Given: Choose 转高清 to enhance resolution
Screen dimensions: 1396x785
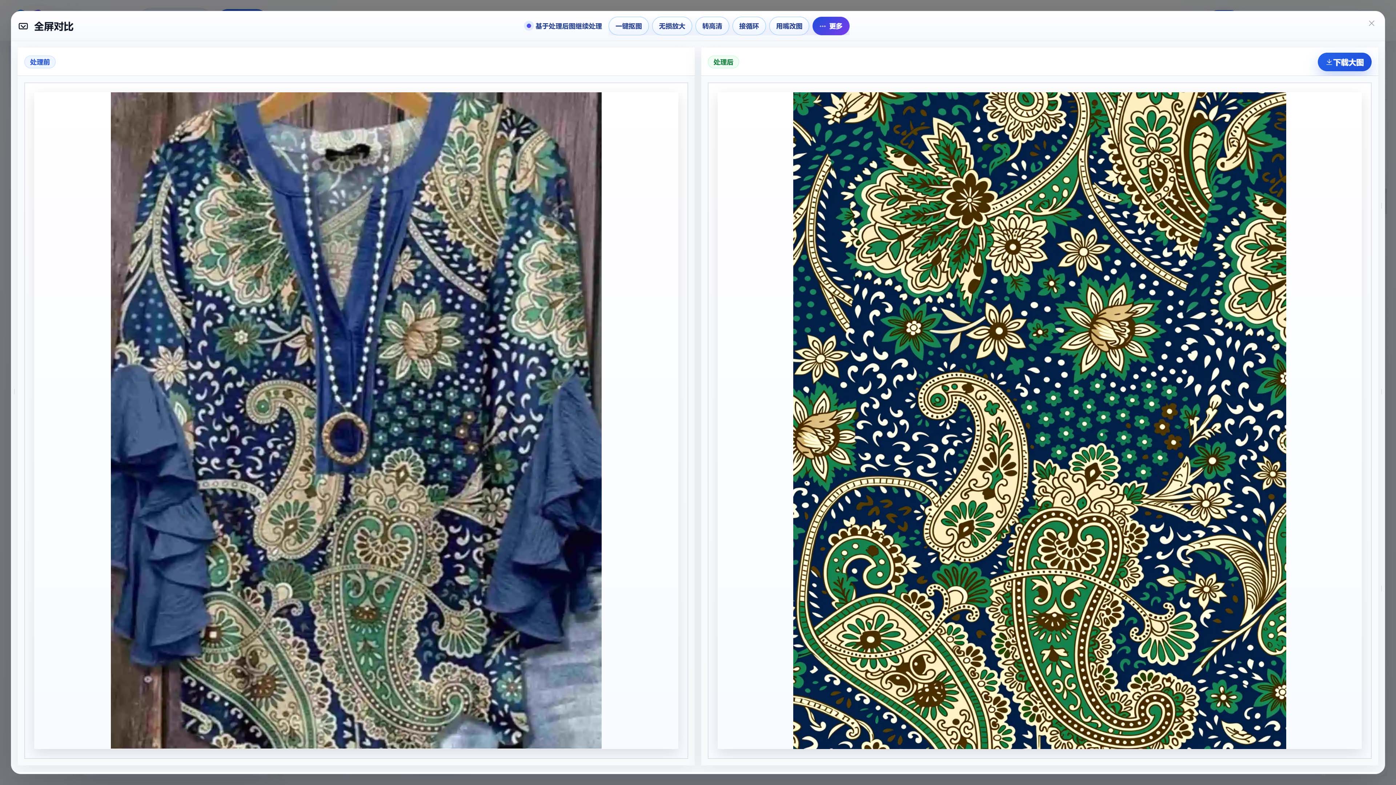Looking at the screenshot, I should 712,26.
